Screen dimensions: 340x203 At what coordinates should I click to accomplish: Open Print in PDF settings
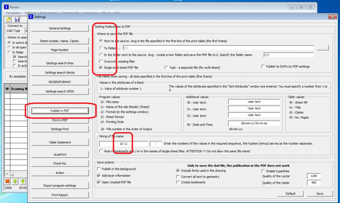(60, 121)
